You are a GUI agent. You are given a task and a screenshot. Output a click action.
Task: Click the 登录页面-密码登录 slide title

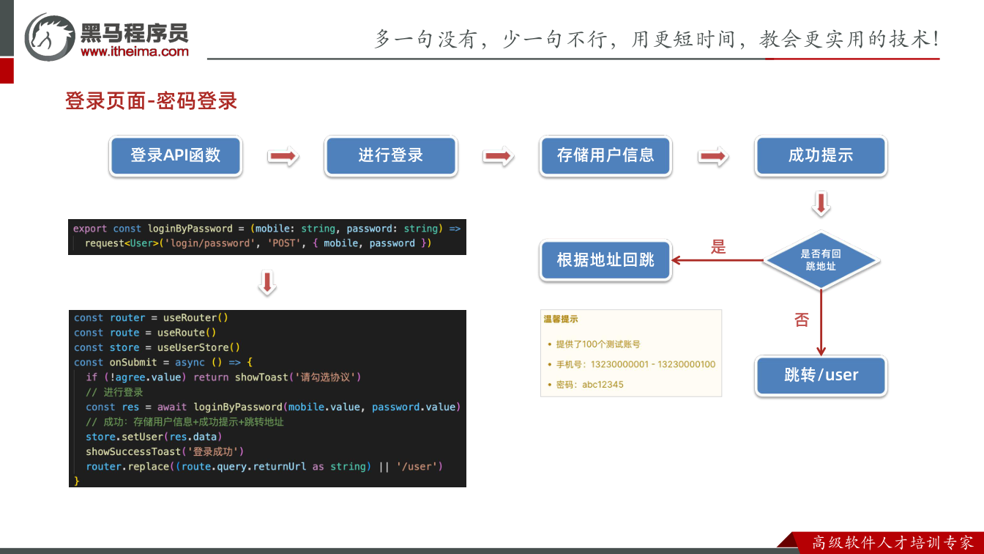[x=152, y=101]
